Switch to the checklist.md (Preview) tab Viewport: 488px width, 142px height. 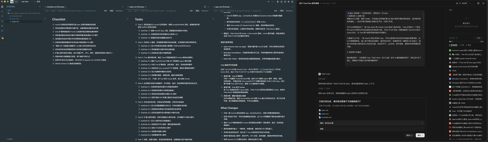click(55, 7)
